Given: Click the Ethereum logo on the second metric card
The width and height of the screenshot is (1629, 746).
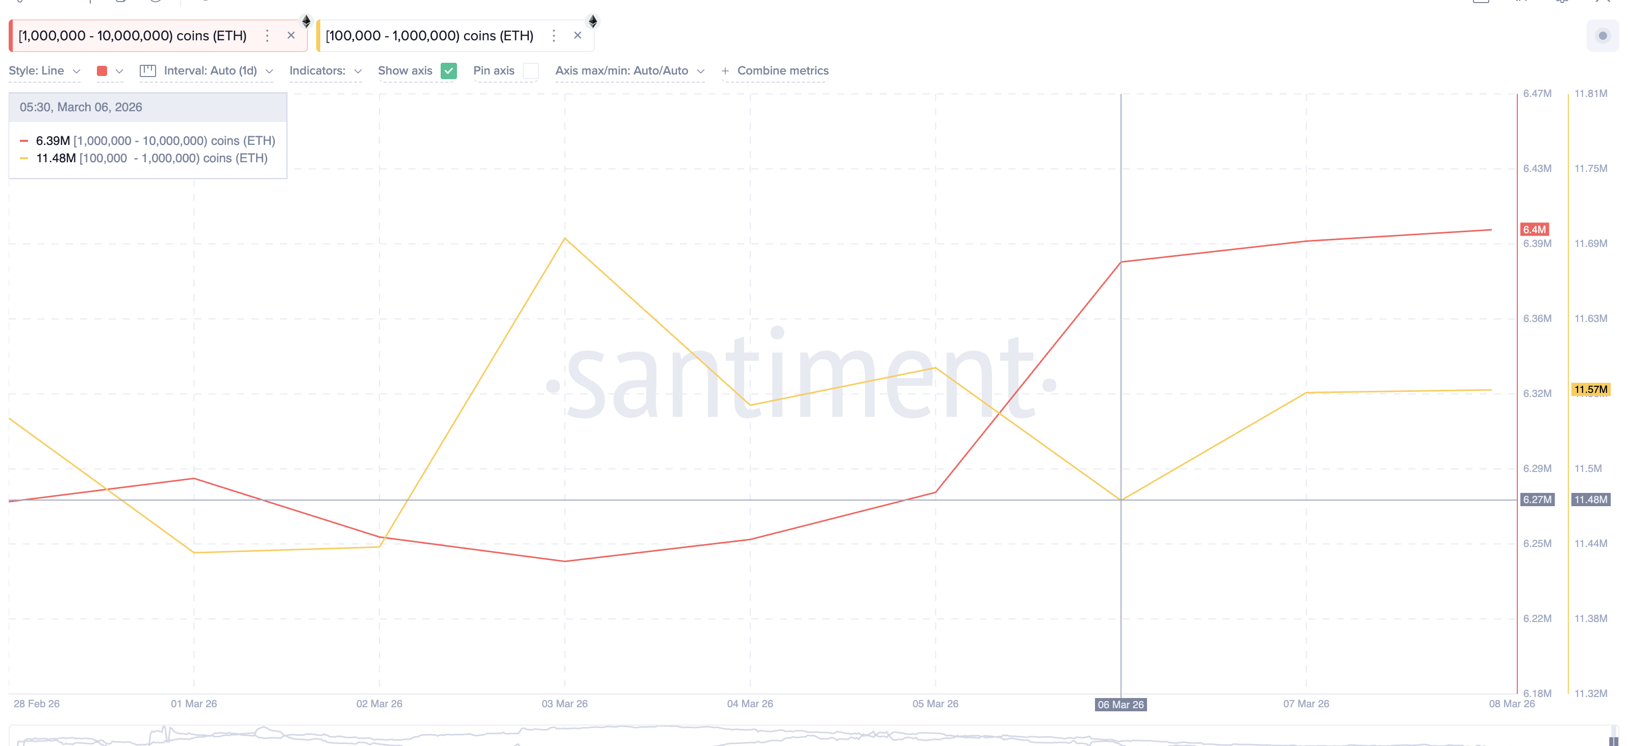Looking at the screenshot, I should 593,21.
